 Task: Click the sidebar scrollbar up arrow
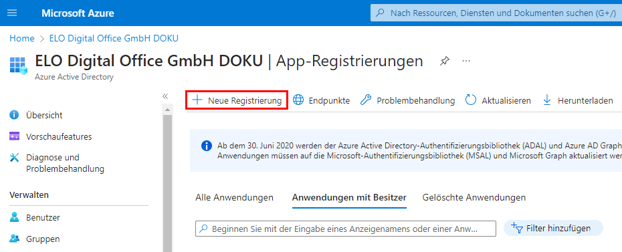pos(167,110)
